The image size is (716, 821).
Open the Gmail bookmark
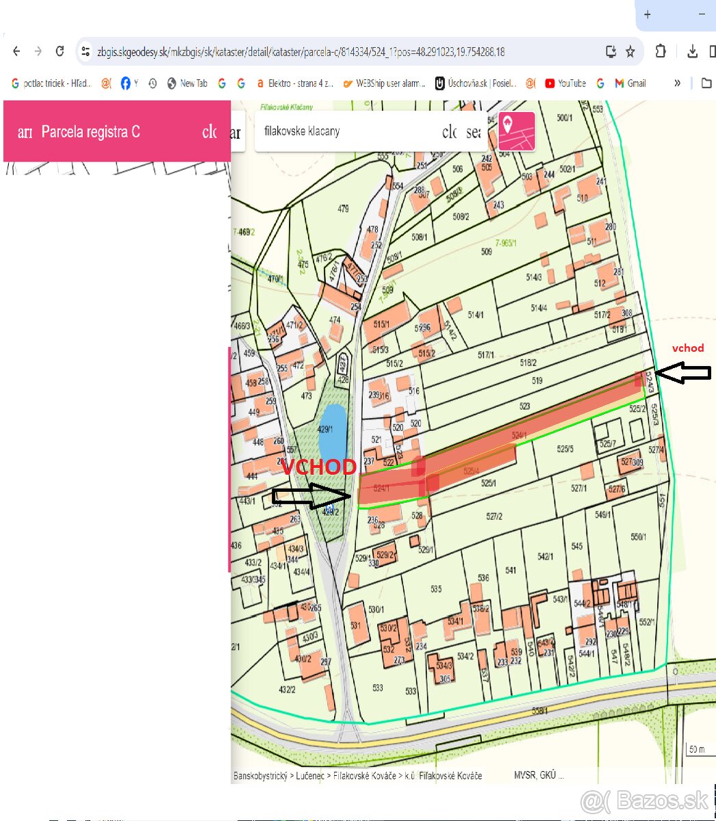coord(630,83)
